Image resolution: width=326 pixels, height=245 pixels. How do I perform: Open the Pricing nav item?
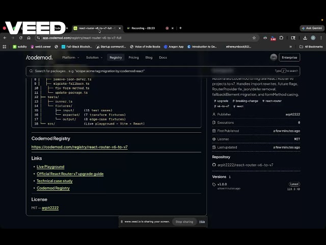(133, 58)
